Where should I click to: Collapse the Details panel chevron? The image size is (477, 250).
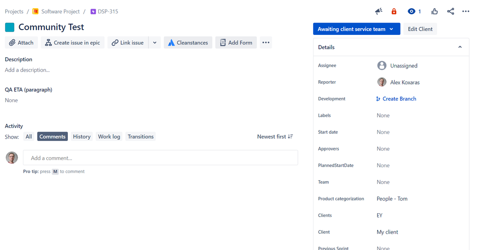point(460,47)
